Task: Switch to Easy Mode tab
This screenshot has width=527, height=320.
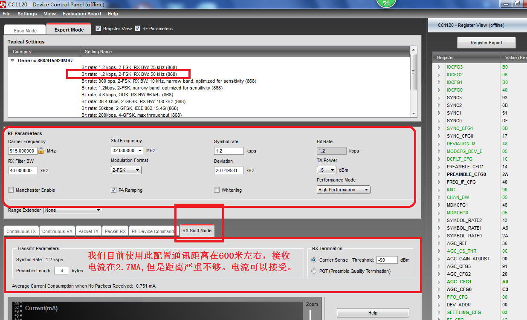Action: (25, 30)
